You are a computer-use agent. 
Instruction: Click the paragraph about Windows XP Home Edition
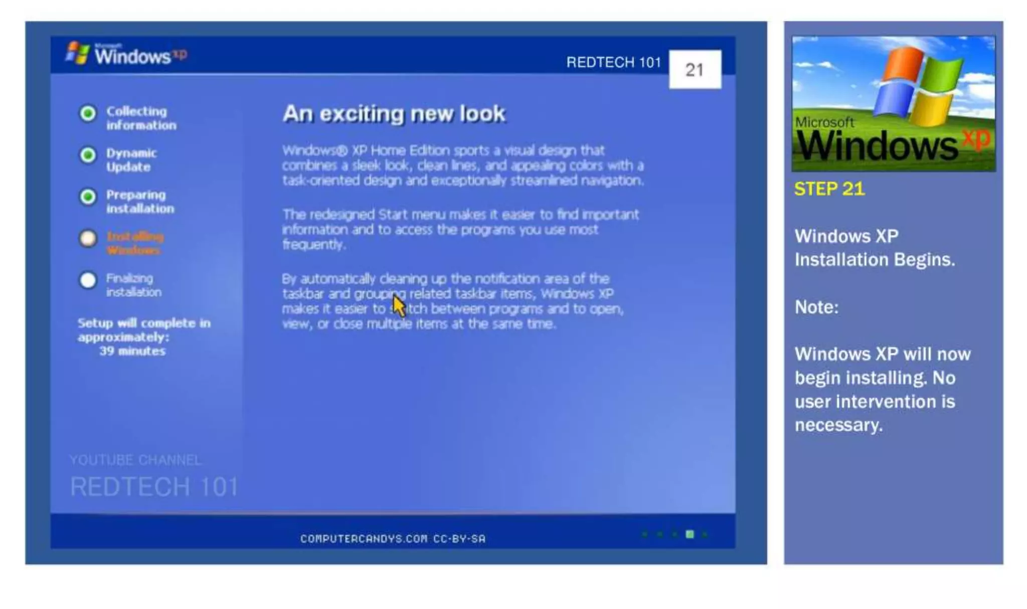coord(463,165)
